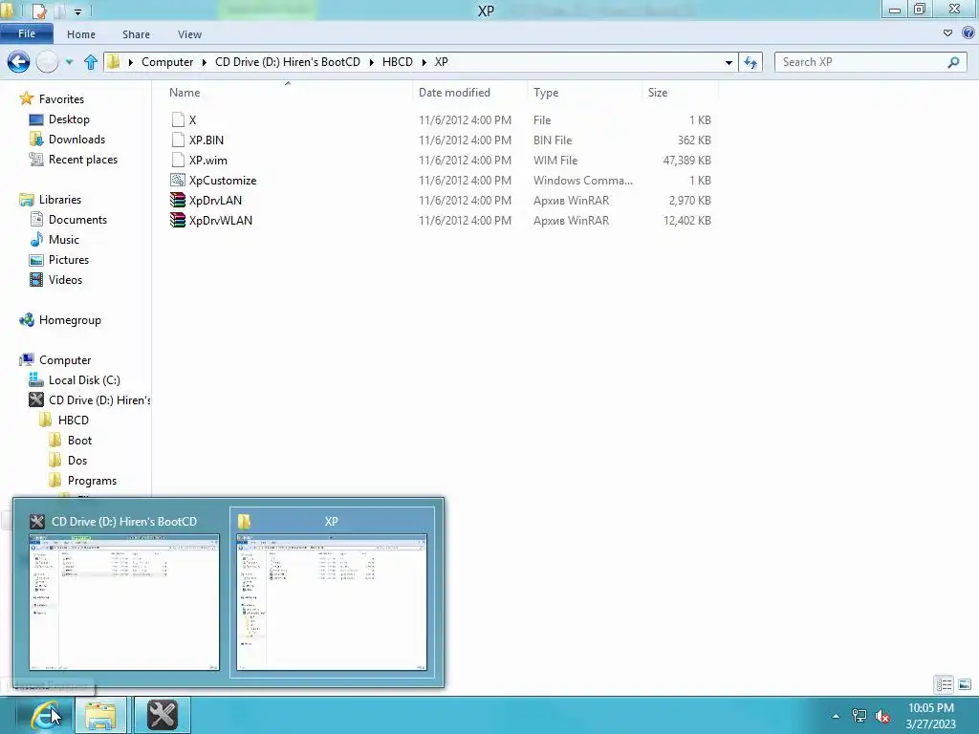Open dropdown arrow after Computer breadcrumb

coord(205,62)
